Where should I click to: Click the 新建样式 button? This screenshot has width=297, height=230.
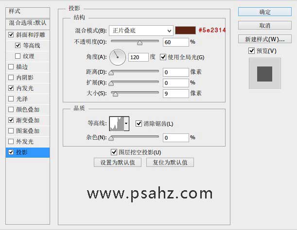pos(265,39)
